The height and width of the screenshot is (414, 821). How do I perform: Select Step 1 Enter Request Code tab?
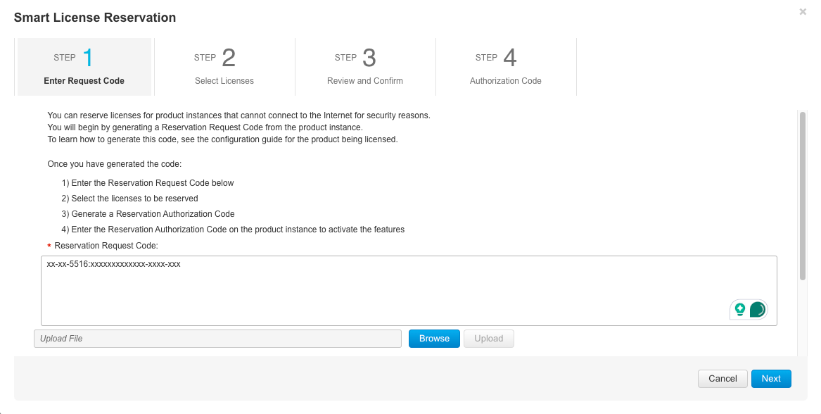pos(84,67)
